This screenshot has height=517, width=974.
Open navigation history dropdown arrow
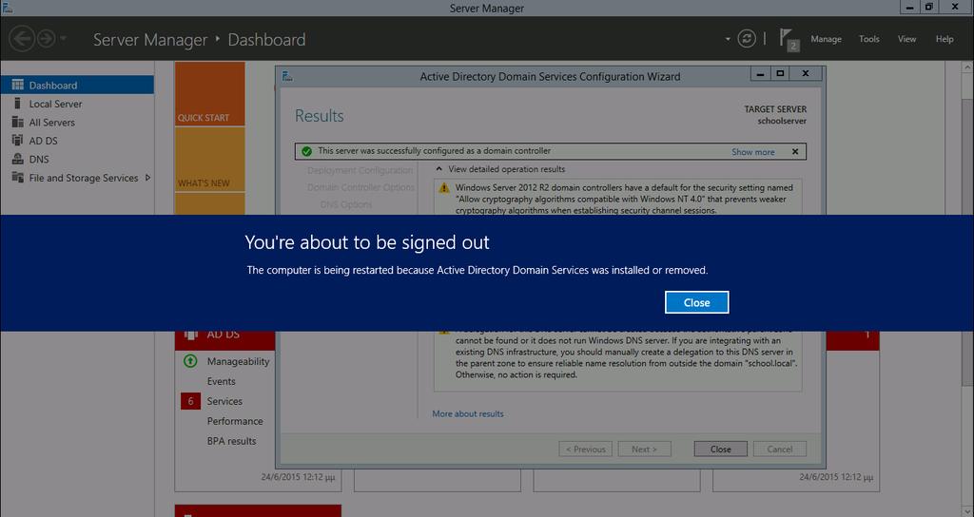coord(64,38)
